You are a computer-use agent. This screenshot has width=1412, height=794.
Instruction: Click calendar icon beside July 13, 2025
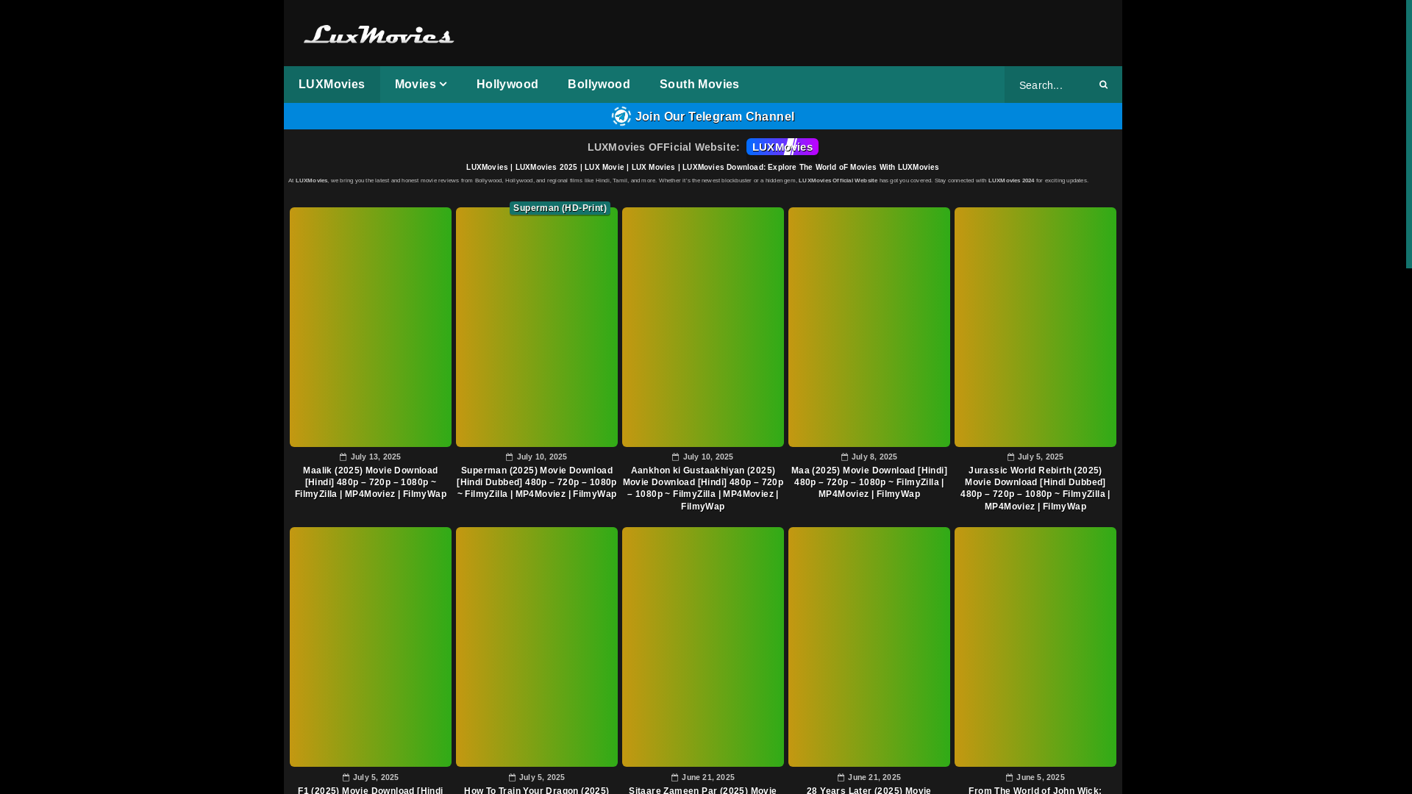point(343,457)
